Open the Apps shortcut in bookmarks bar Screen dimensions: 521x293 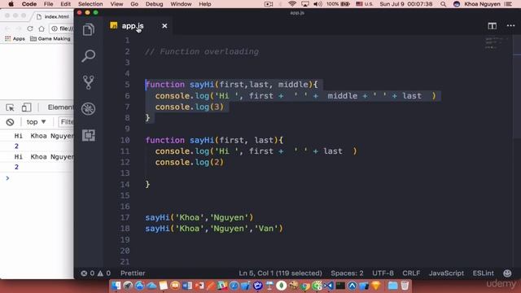(15, 39)
